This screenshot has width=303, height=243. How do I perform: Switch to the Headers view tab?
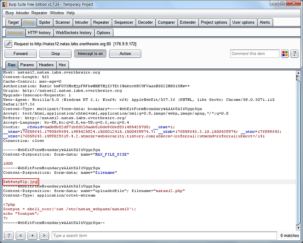click(46, 65)
